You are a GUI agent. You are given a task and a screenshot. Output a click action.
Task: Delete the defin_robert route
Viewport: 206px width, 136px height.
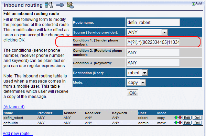tap(197, 118)
